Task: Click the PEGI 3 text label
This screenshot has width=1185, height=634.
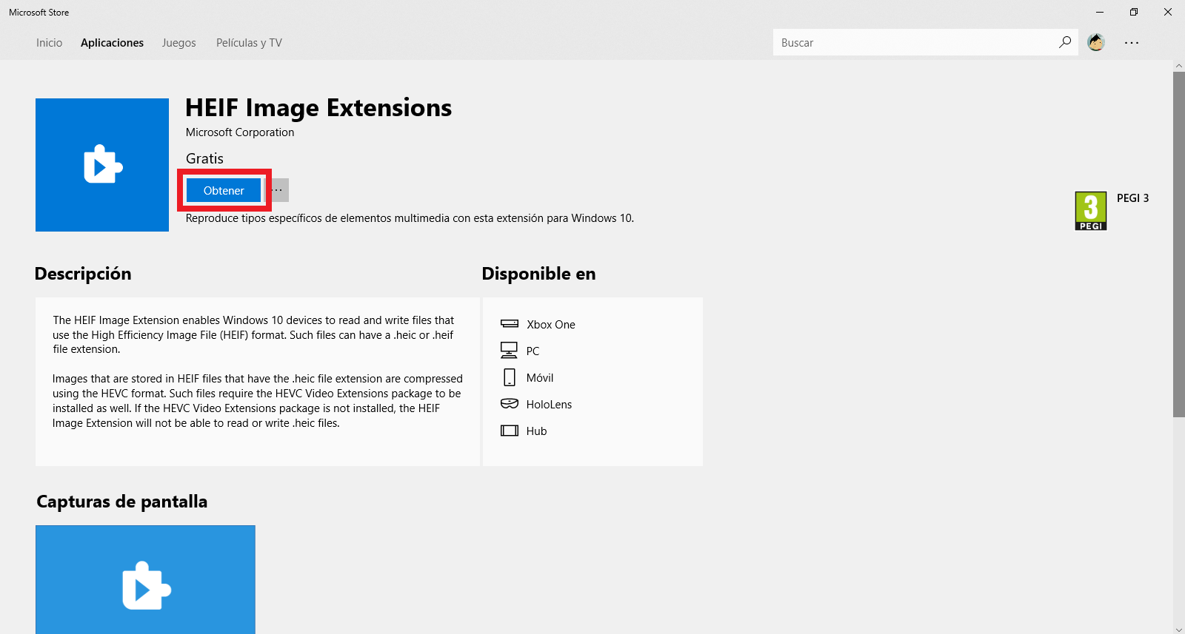Action: (x=1133, y=198)
